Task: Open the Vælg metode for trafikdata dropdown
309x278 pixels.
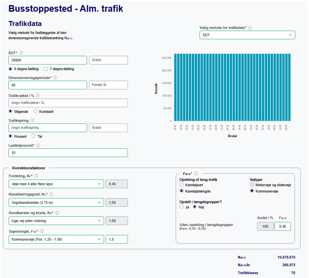Action: pyautogui.click(x=247, y=35)
